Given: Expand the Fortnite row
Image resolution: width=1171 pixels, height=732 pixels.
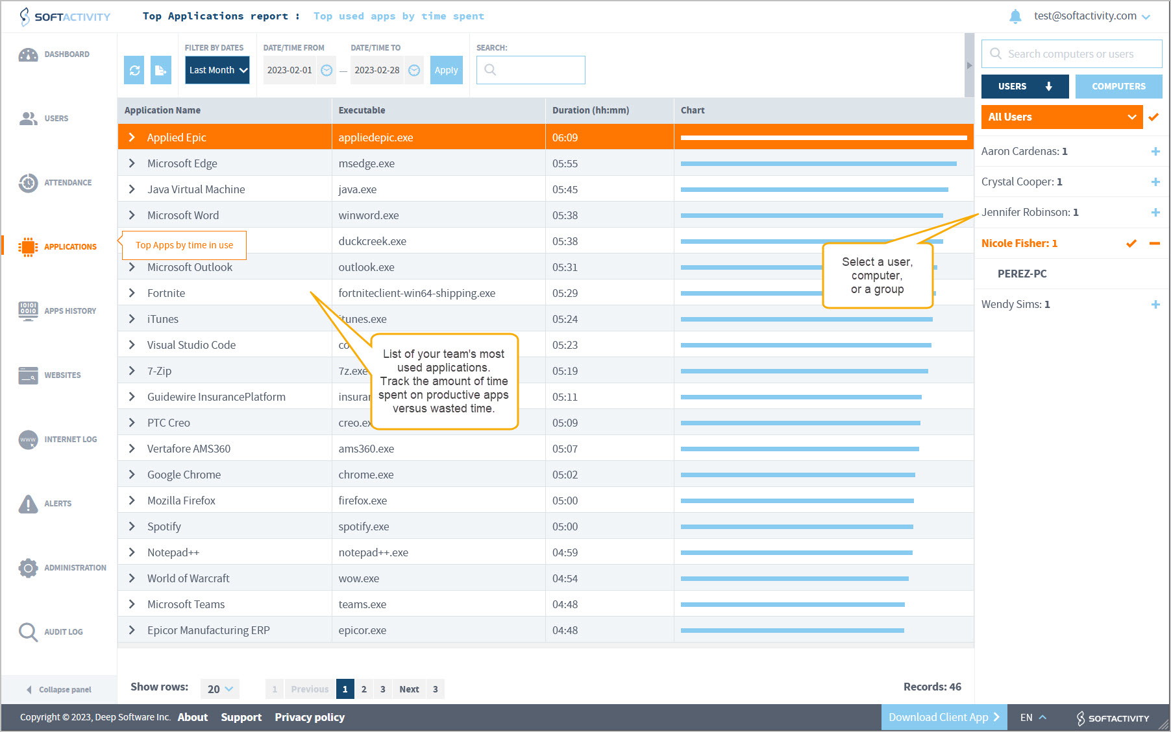Looking at the screenshot, I should click(132, 293).
